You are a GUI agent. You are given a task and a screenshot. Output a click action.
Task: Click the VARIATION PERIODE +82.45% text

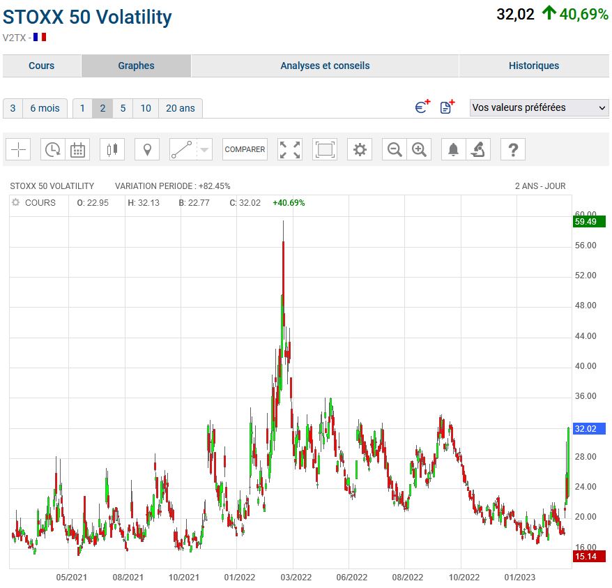172,186
